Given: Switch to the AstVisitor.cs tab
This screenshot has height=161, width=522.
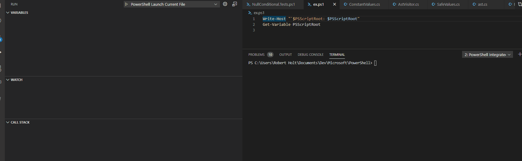Looking at the screenshot, I should [408, 4].
